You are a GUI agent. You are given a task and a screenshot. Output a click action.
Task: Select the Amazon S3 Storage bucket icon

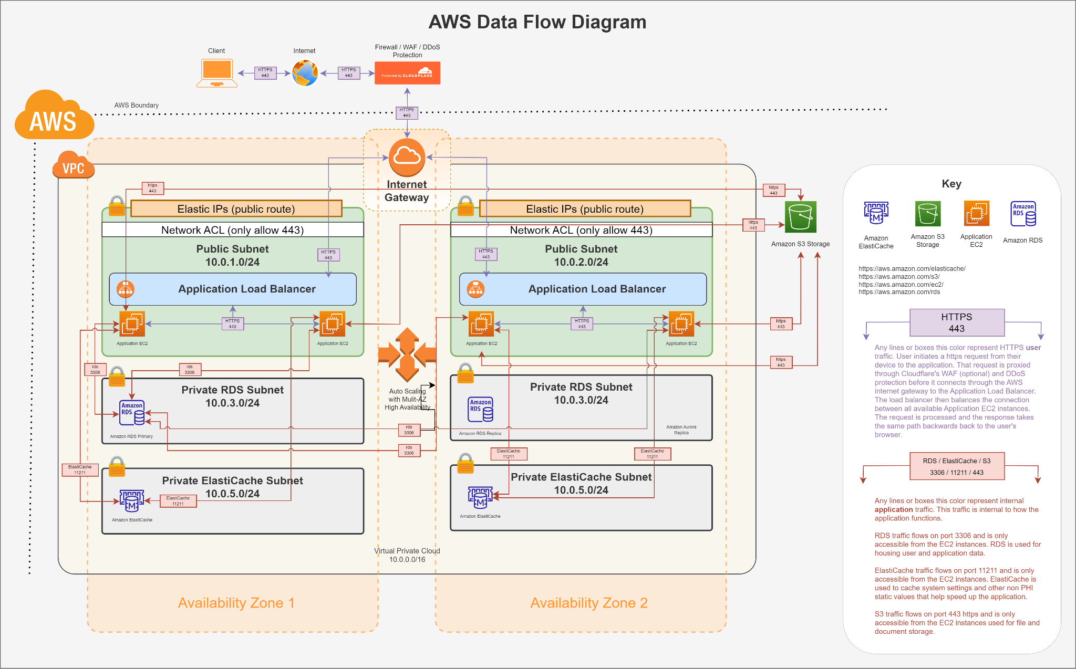(800, 216)
